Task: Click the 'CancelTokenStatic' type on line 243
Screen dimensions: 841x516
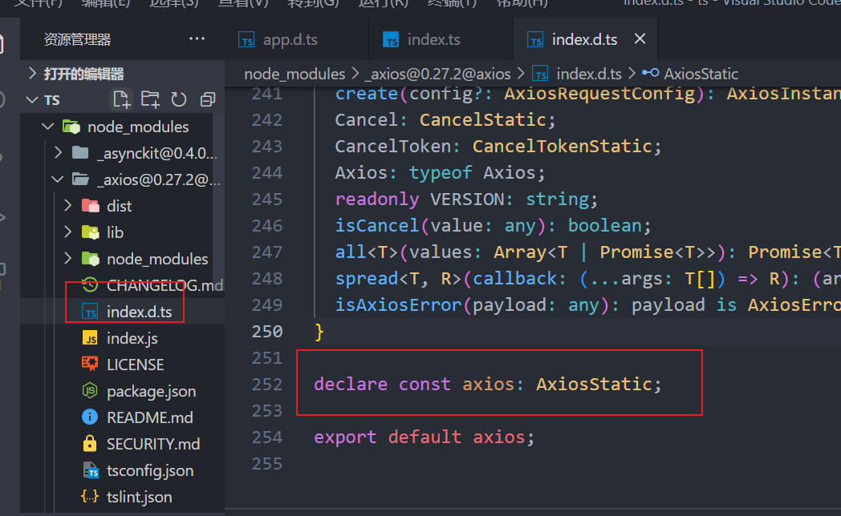Action: (562, 146)
